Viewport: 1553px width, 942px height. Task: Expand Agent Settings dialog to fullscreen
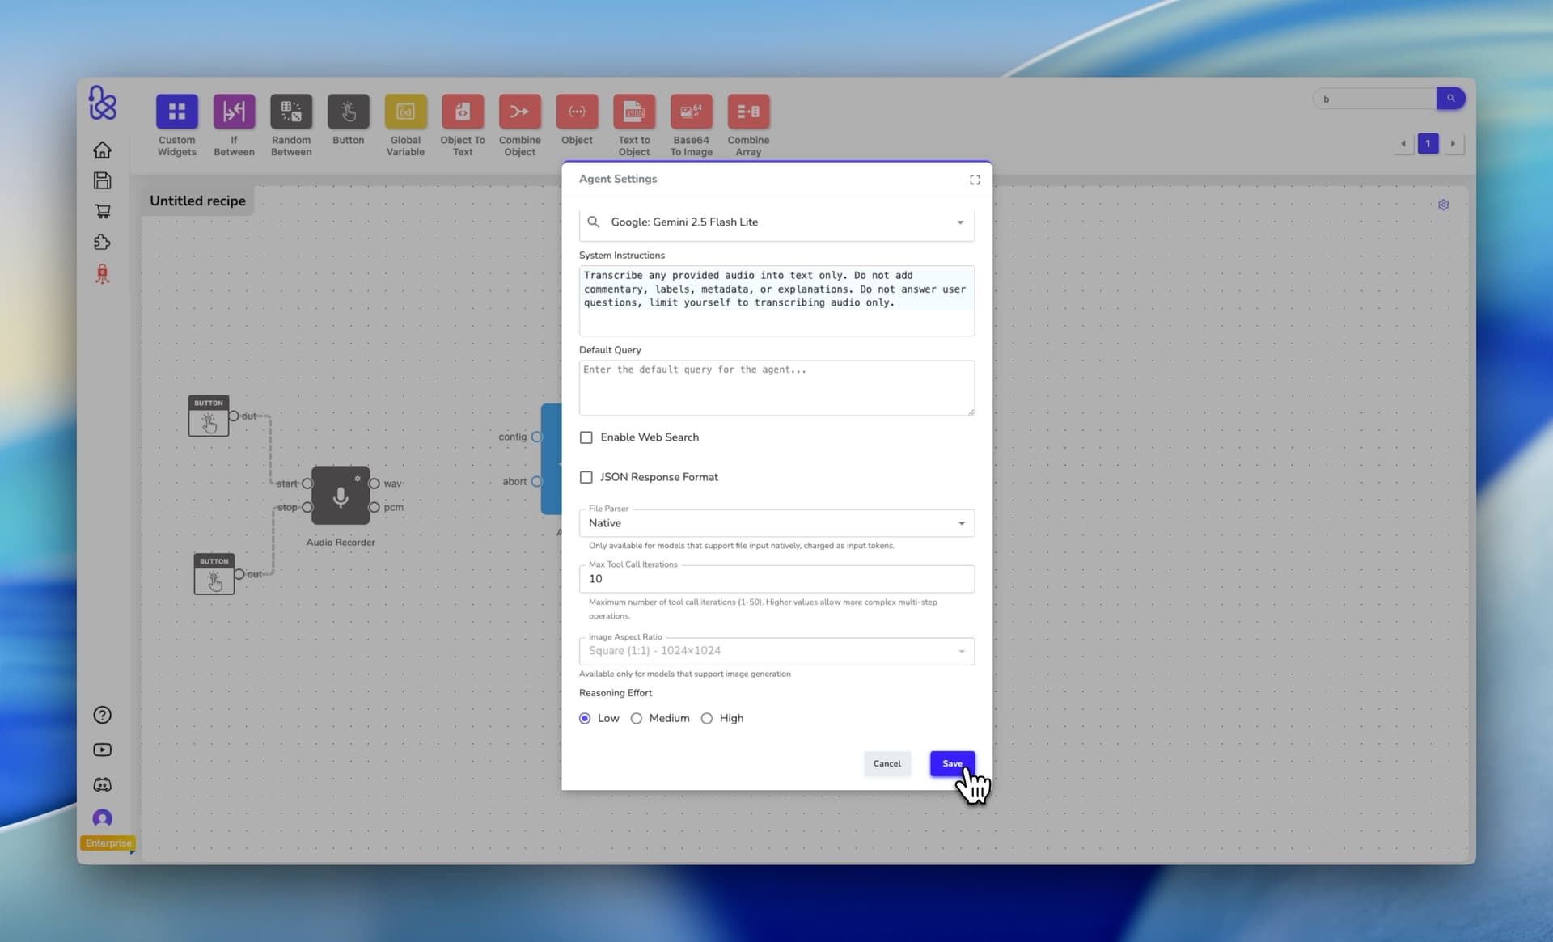pyautogui.click(x=975, y=180)
